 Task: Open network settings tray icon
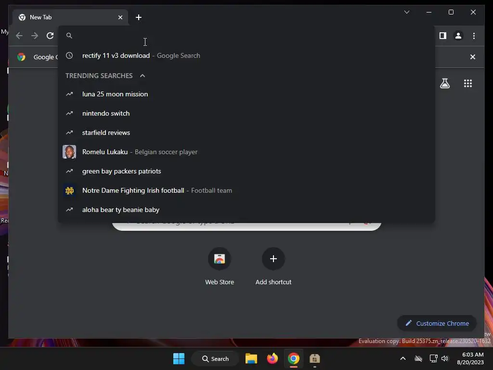(433, 358)
